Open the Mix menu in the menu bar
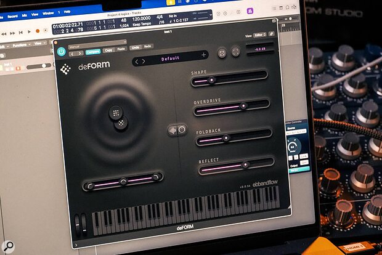This screenshot has height=255, width=382. pyautogui.click(x=25, y=15)
